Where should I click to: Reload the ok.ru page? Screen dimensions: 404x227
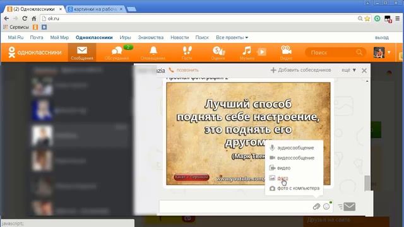pyautogui.click(x=25, y=18)
